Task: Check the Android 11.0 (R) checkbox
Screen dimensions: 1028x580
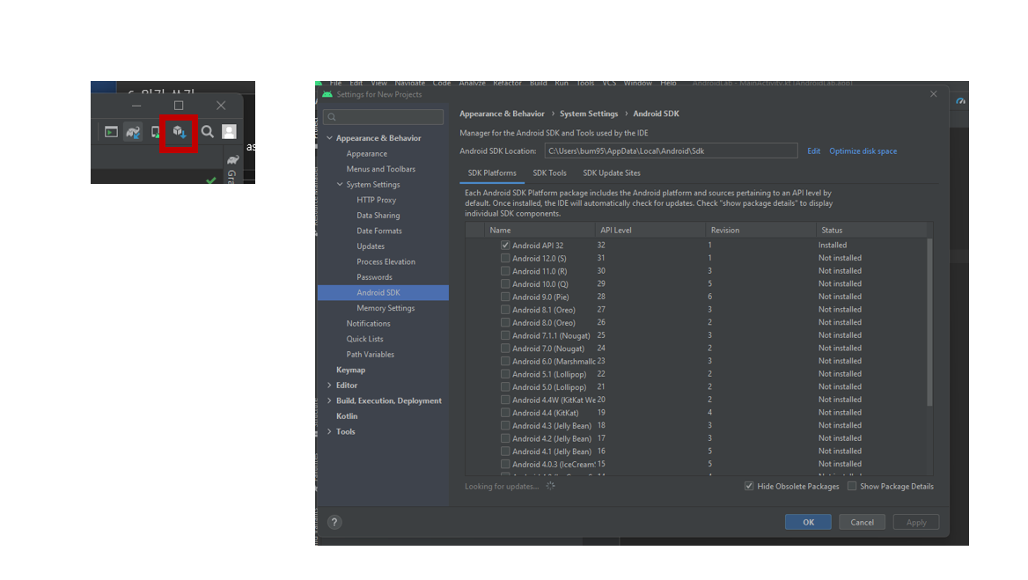Action: [505, 271]
